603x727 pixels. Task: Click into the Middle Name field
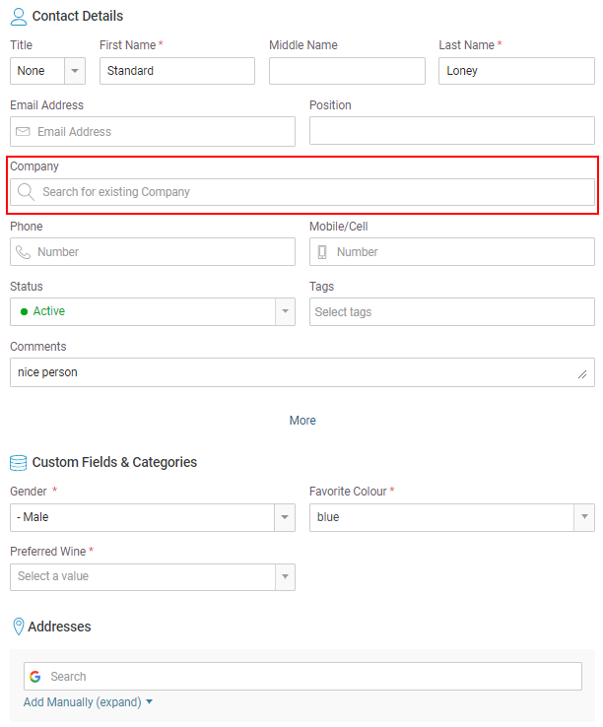347,71
